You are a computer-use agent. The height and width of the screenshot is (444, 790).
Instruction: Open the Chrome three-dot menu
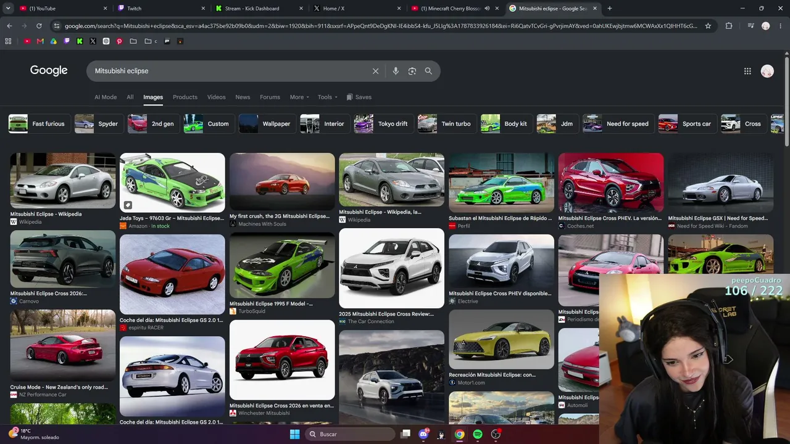point(780,26)
